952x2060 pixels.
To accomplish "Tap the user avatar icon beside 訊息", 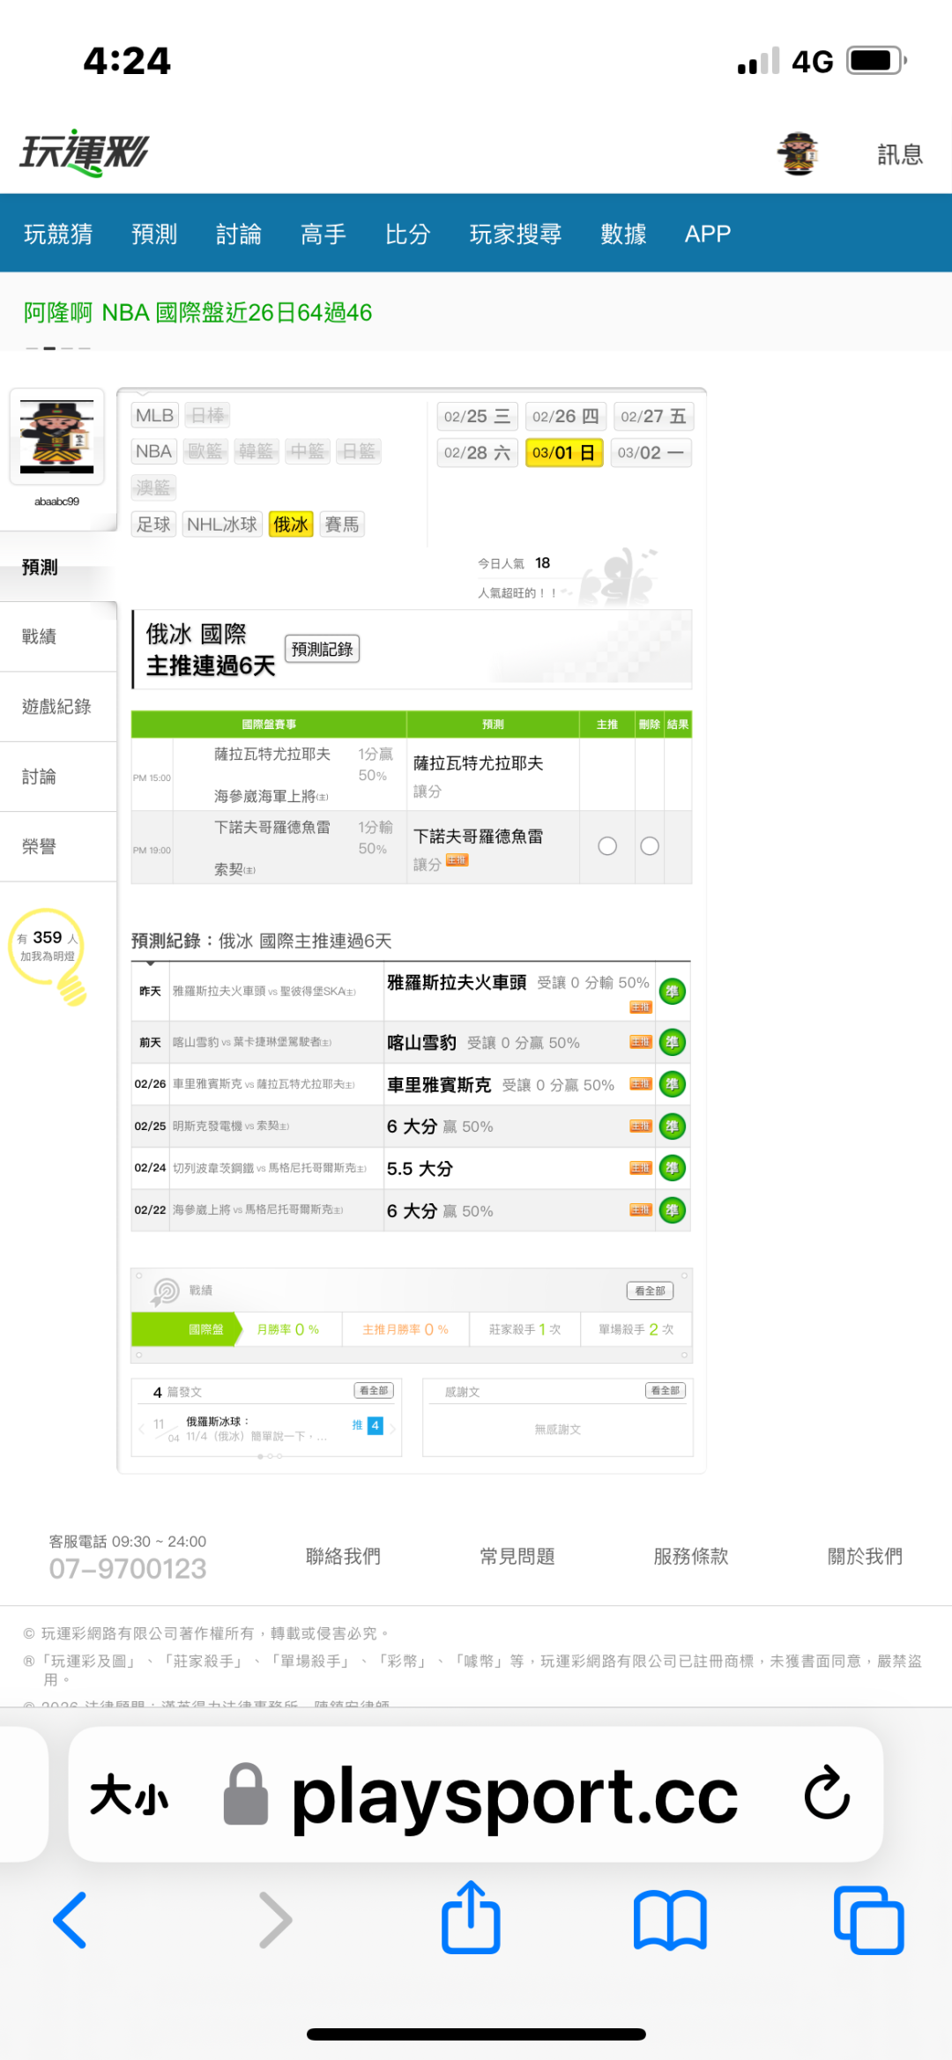I will click(799, 154).
